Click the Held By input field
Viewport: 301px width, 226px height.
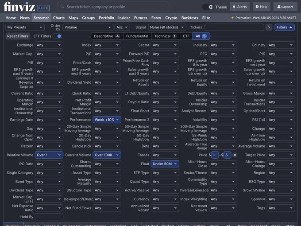click(49, 217)
